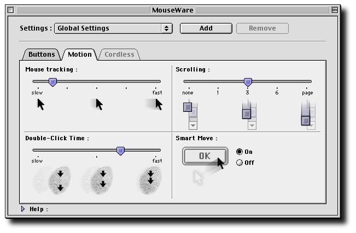Click the medium-speed tracking cursor icon

pos(98,104)
